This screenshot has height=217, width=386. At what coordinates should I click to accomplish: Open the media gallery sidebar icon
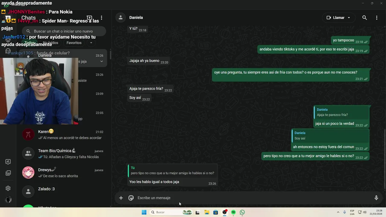pyautogui.click(x=8, y=173)
